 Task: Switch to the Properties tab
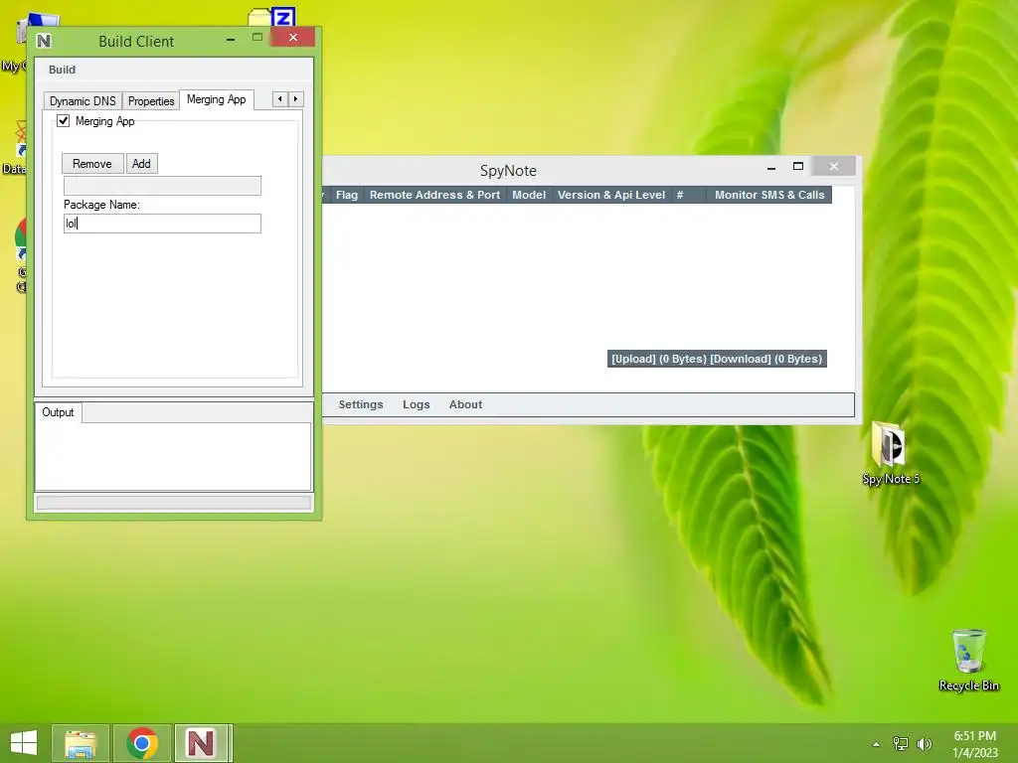(x=151, y=101)
